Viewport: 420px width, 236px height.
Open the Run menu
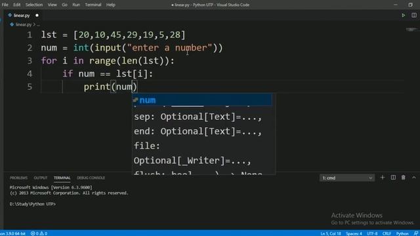tap(76, 5)
